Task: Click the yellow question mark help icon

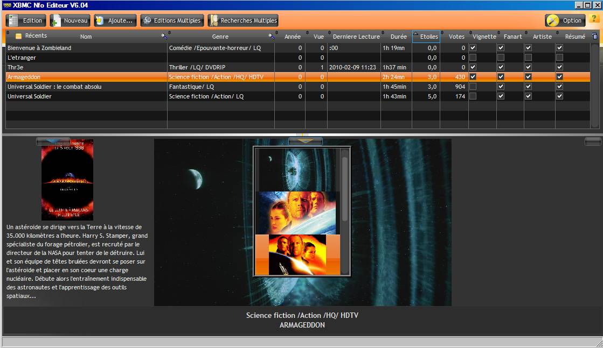Action: (594, 18)
